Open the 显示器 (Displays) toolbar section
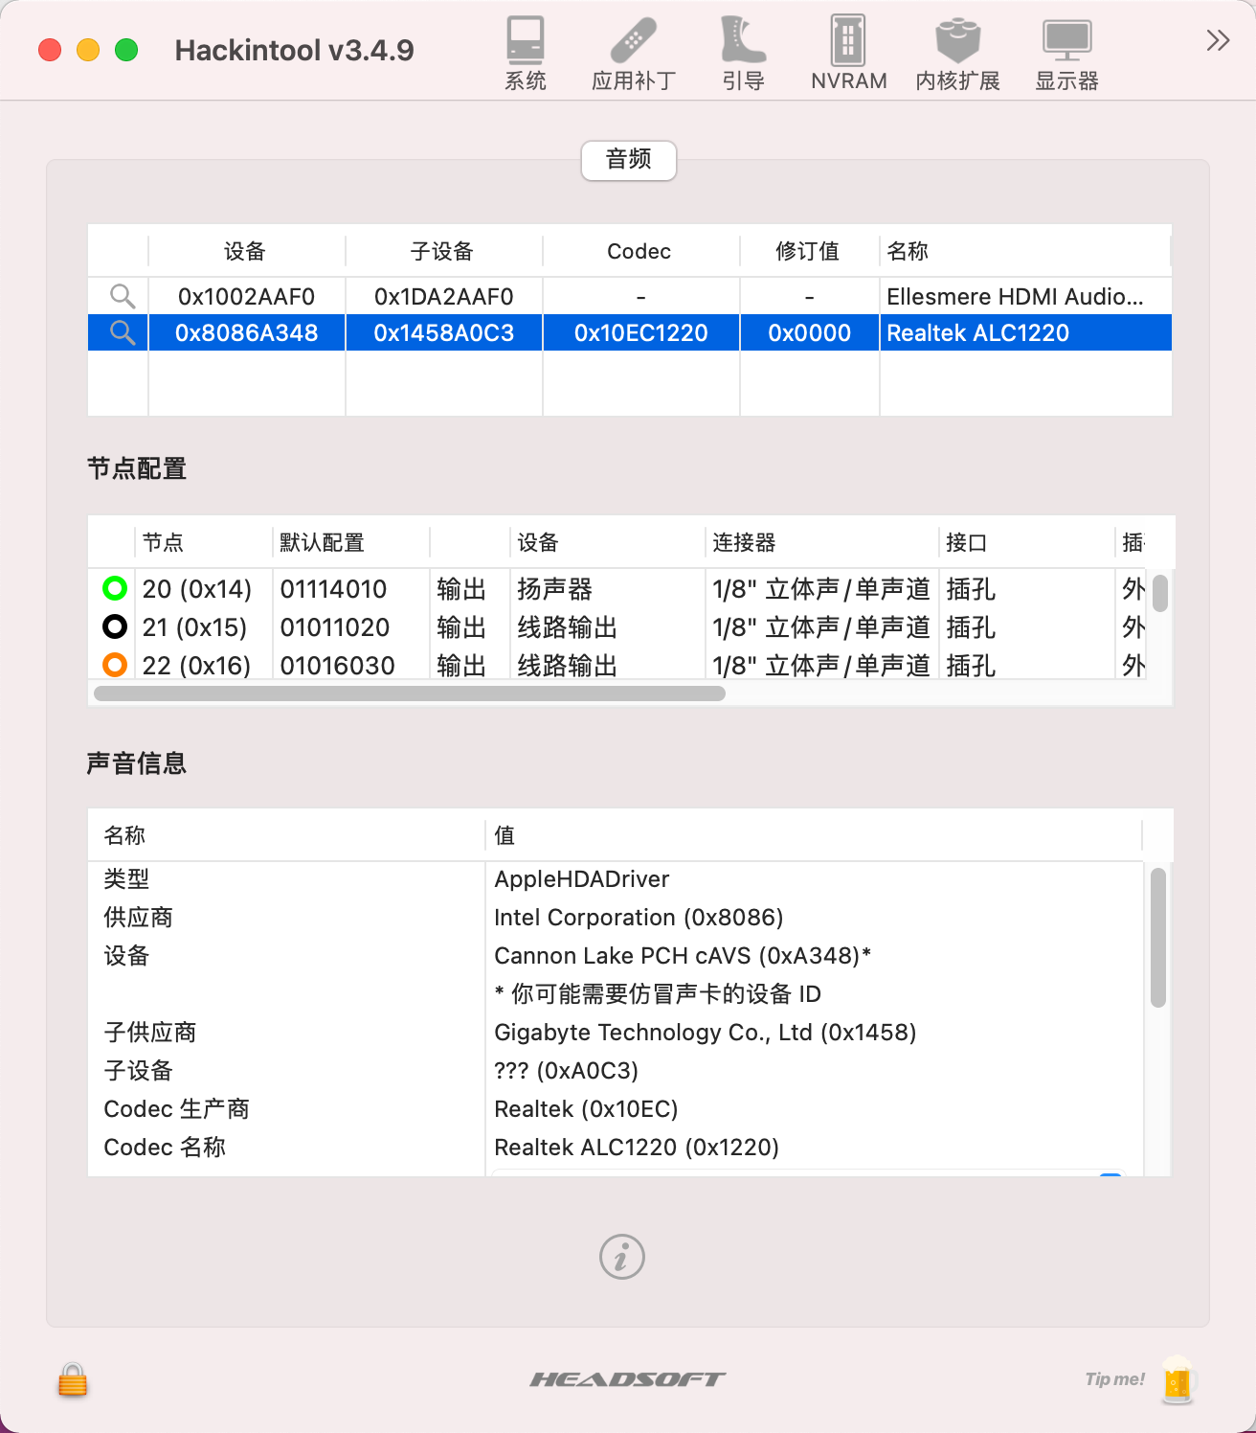 tap(1066, 54)
